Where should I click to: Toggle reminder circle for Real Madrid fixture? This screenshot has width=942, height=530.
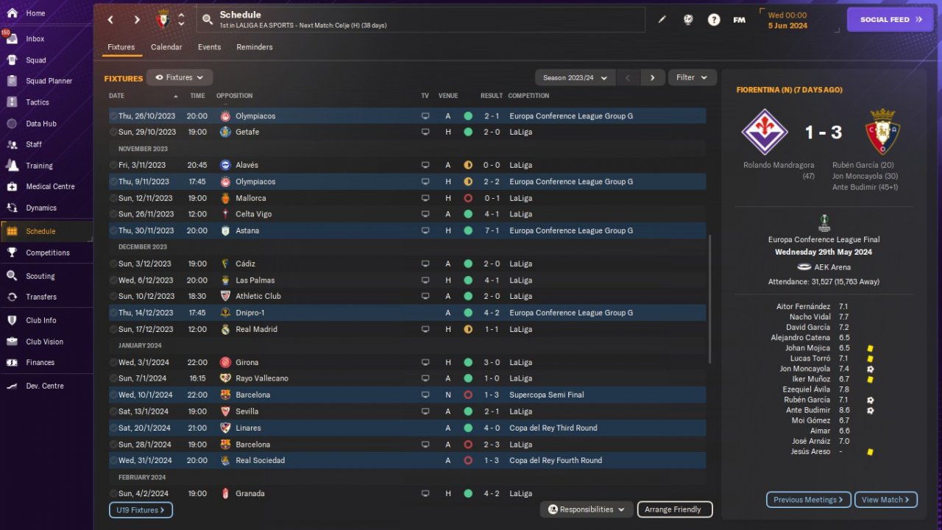(x=113, y=330)
